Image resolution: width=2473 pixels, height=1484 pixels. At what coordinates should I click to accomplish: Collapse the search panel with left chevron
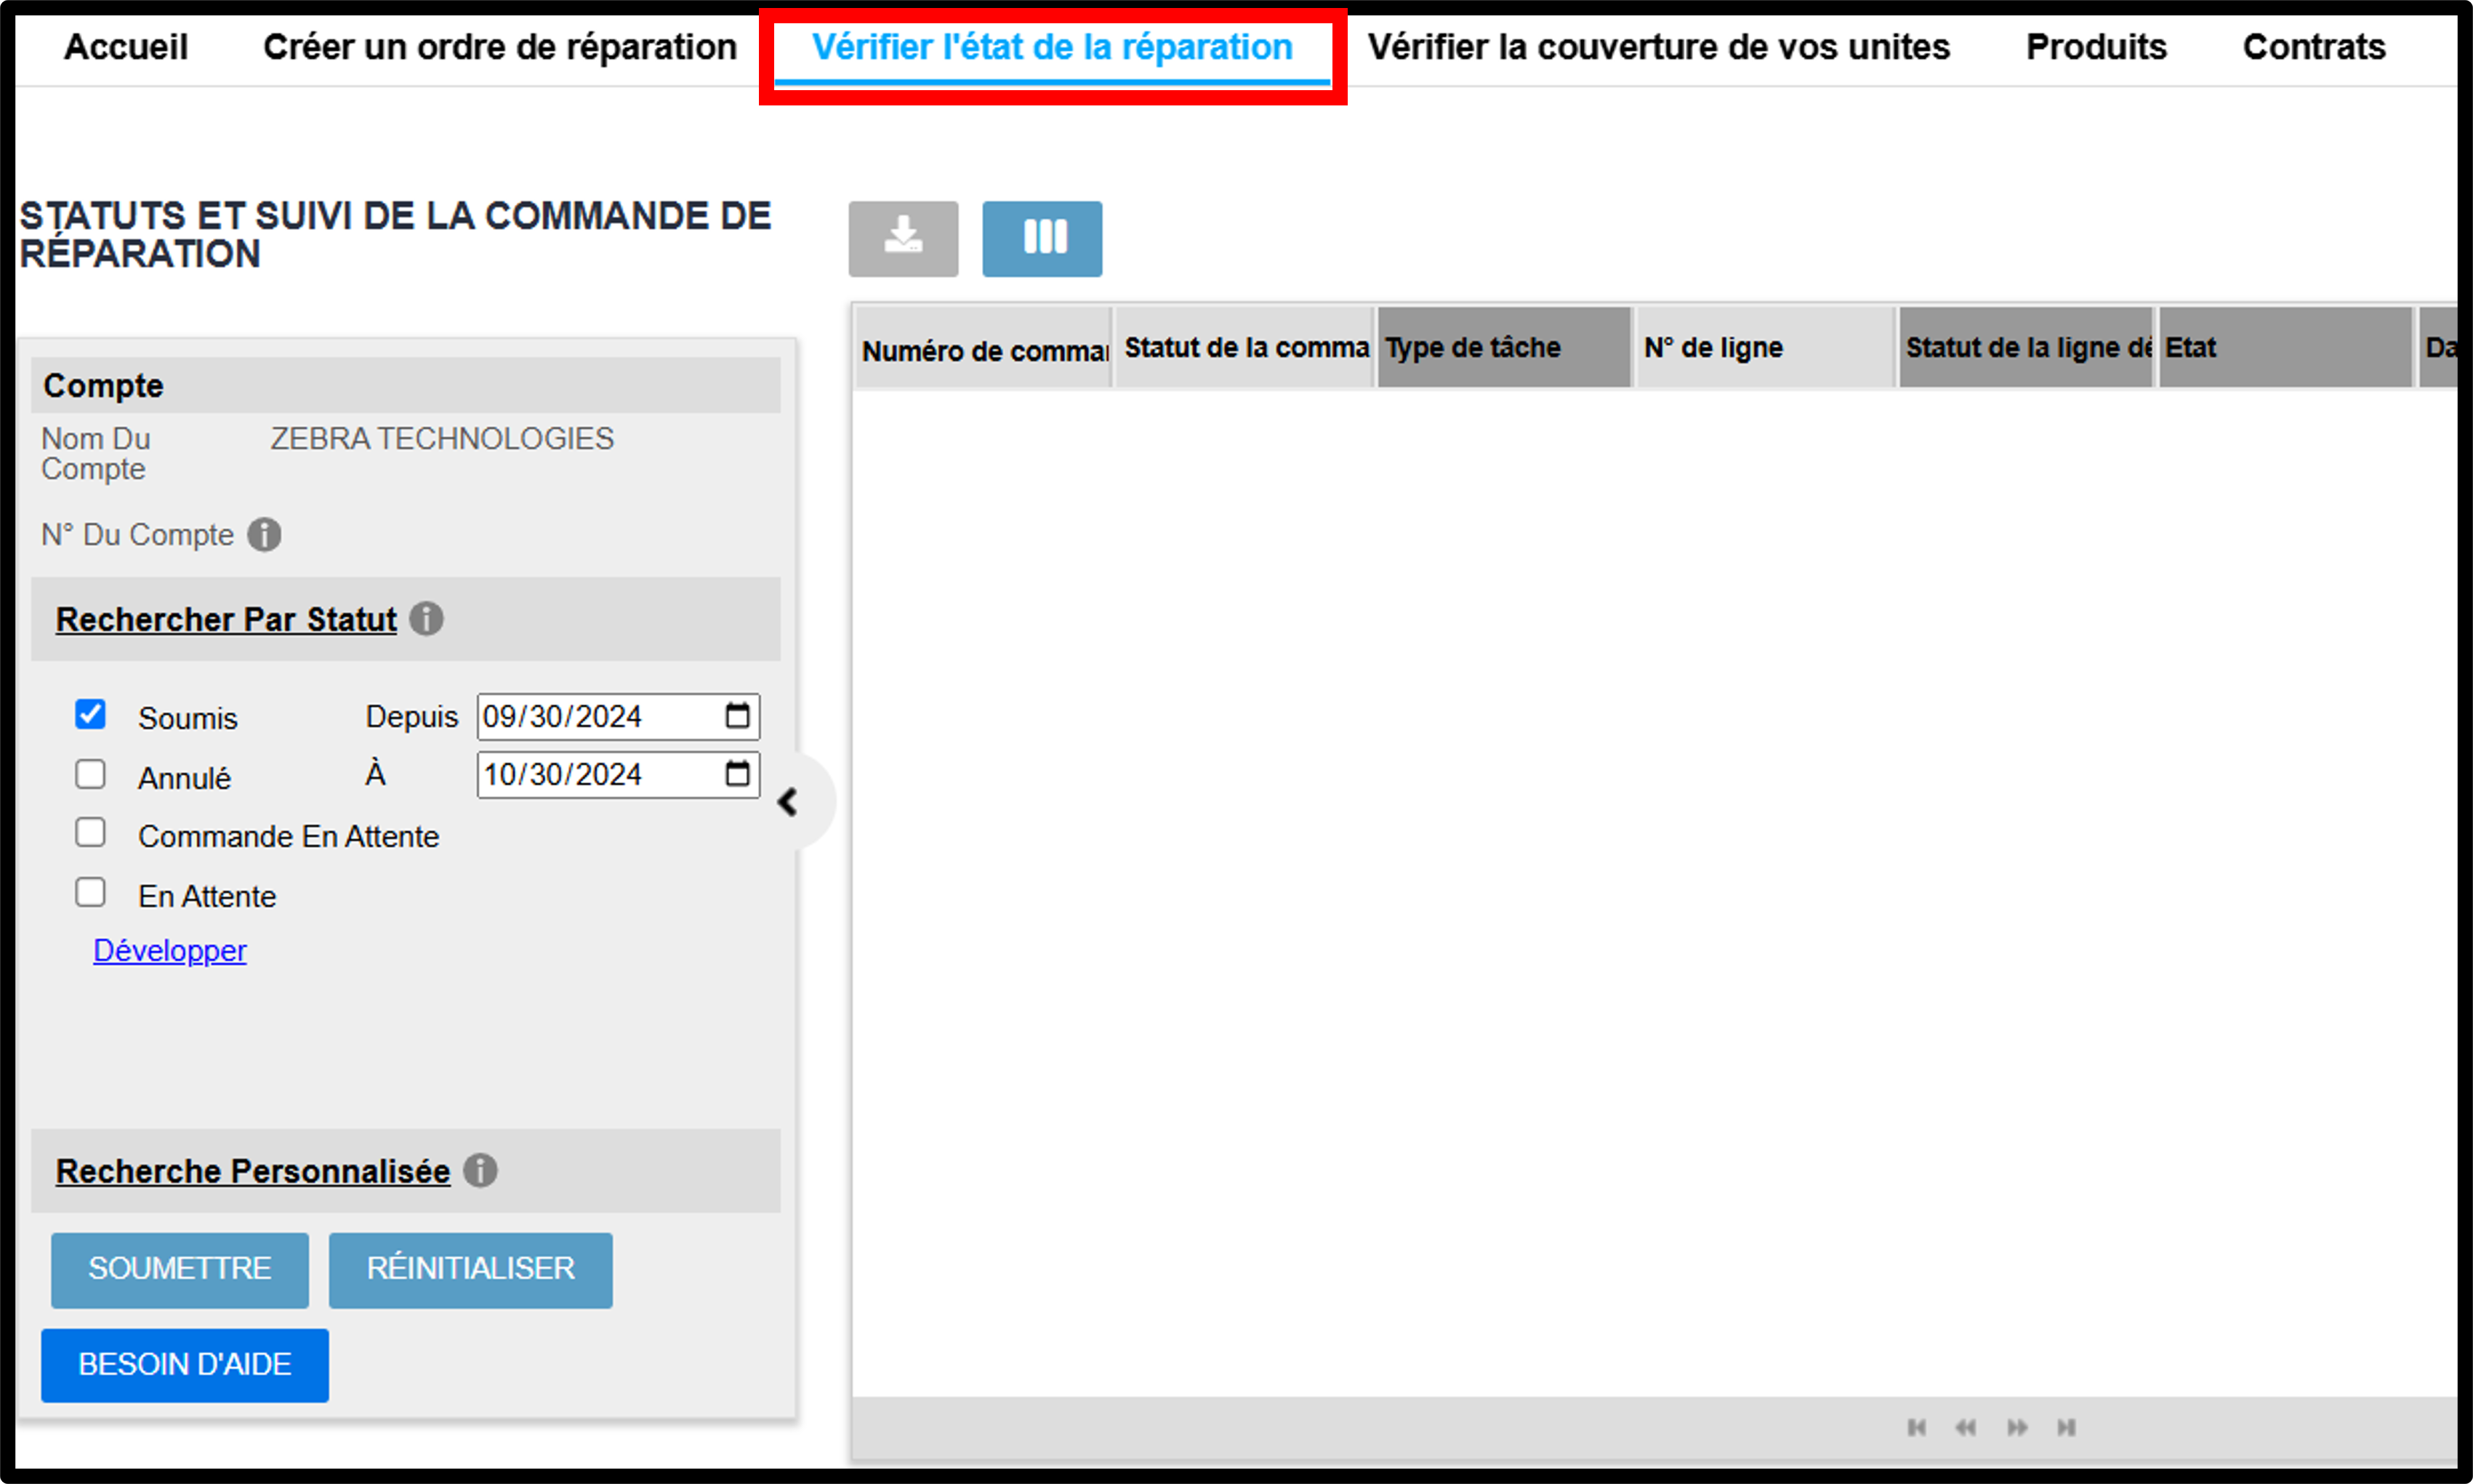click(788, 802)
